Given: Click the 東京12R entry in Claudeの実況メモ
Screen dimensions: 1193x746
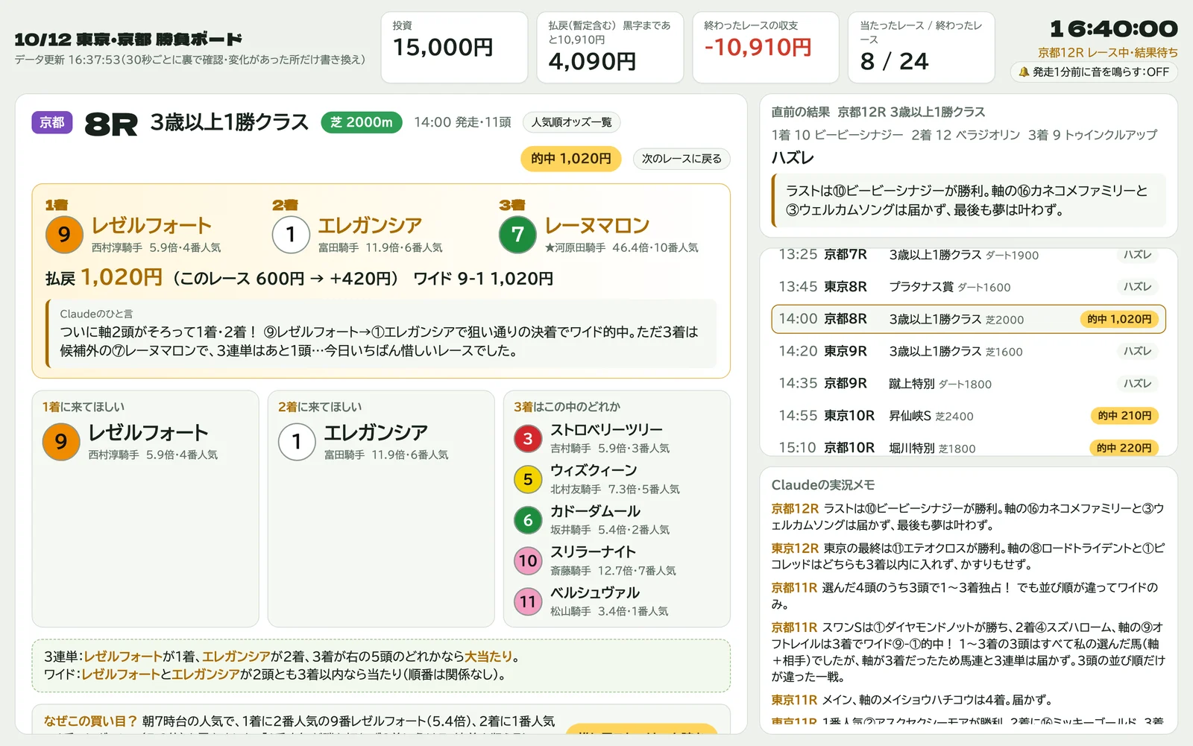Looking at the screenshot, I should [x=968, y=556].
